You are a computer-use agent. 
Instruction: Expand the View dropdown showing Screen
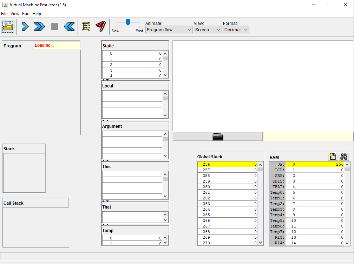[x=208, y=30]
